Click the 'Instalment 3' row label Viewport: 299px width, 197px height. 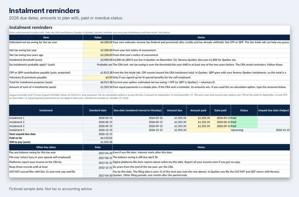pyautogui.click(x=17, y=126)
